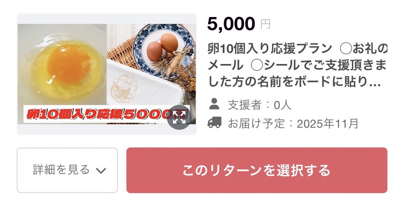Expand details via the 詳細を見る chevron arrow

(x=101, y=170)
